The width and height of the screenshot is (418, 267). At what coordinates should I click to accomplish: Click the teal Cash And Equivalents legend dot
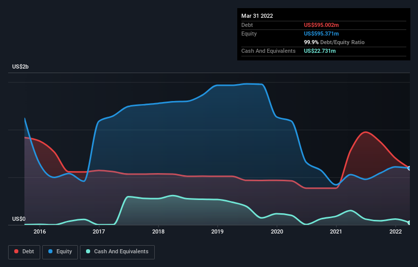(x=88, y=251)
